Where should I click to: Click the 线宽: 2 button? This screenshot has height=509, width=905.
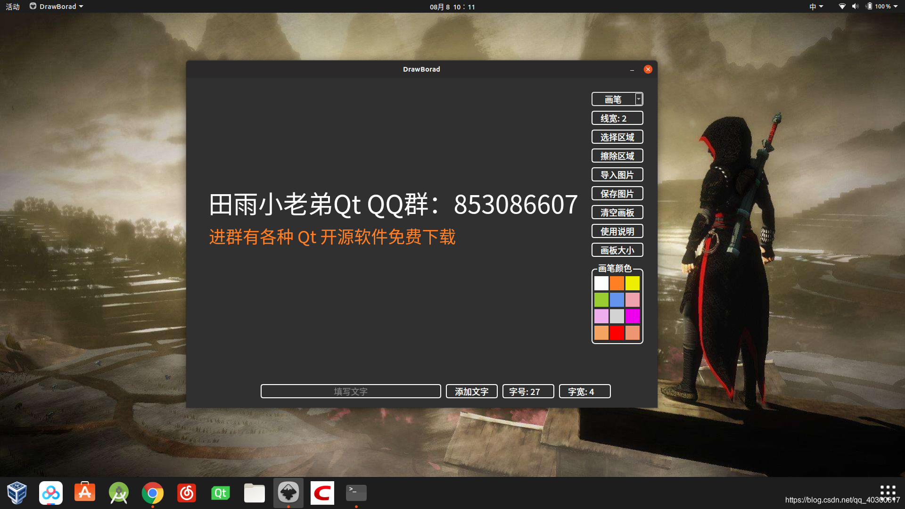[617, 118]
